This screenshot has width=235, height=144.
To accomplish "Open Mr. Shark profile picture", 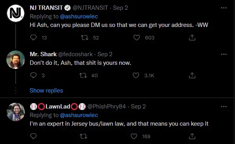I will tap(16, 60).
